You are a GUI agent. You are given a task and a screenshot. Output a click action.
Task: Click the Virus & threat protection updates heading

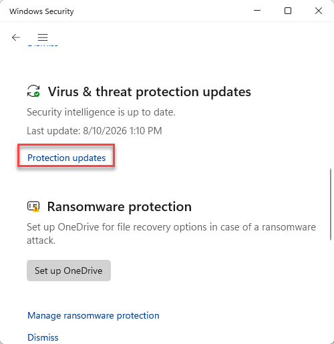tap(150, 92)
